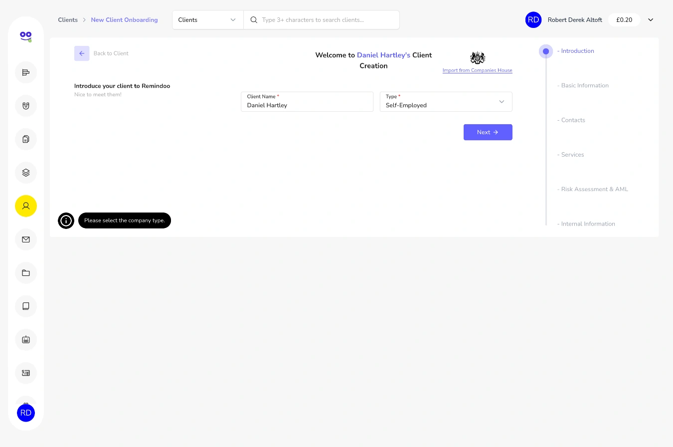Screen dimensions: 673x447
Task: Click the 'Introduce your client to Remindoo' heading
Action: pyautogui.click(x=122, y=86)
